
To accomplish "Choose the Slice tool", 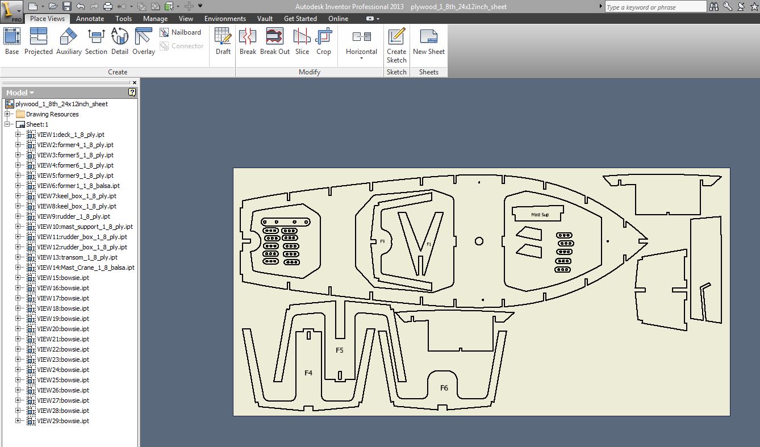I will 302,41.
